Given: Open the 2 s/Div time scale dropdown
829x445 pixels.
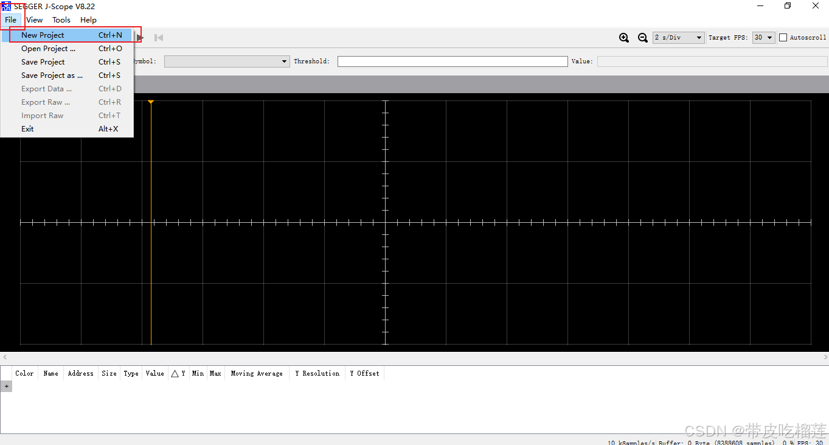Looking at the screenshot, I should pyautogui.click(x=679, y=38).
